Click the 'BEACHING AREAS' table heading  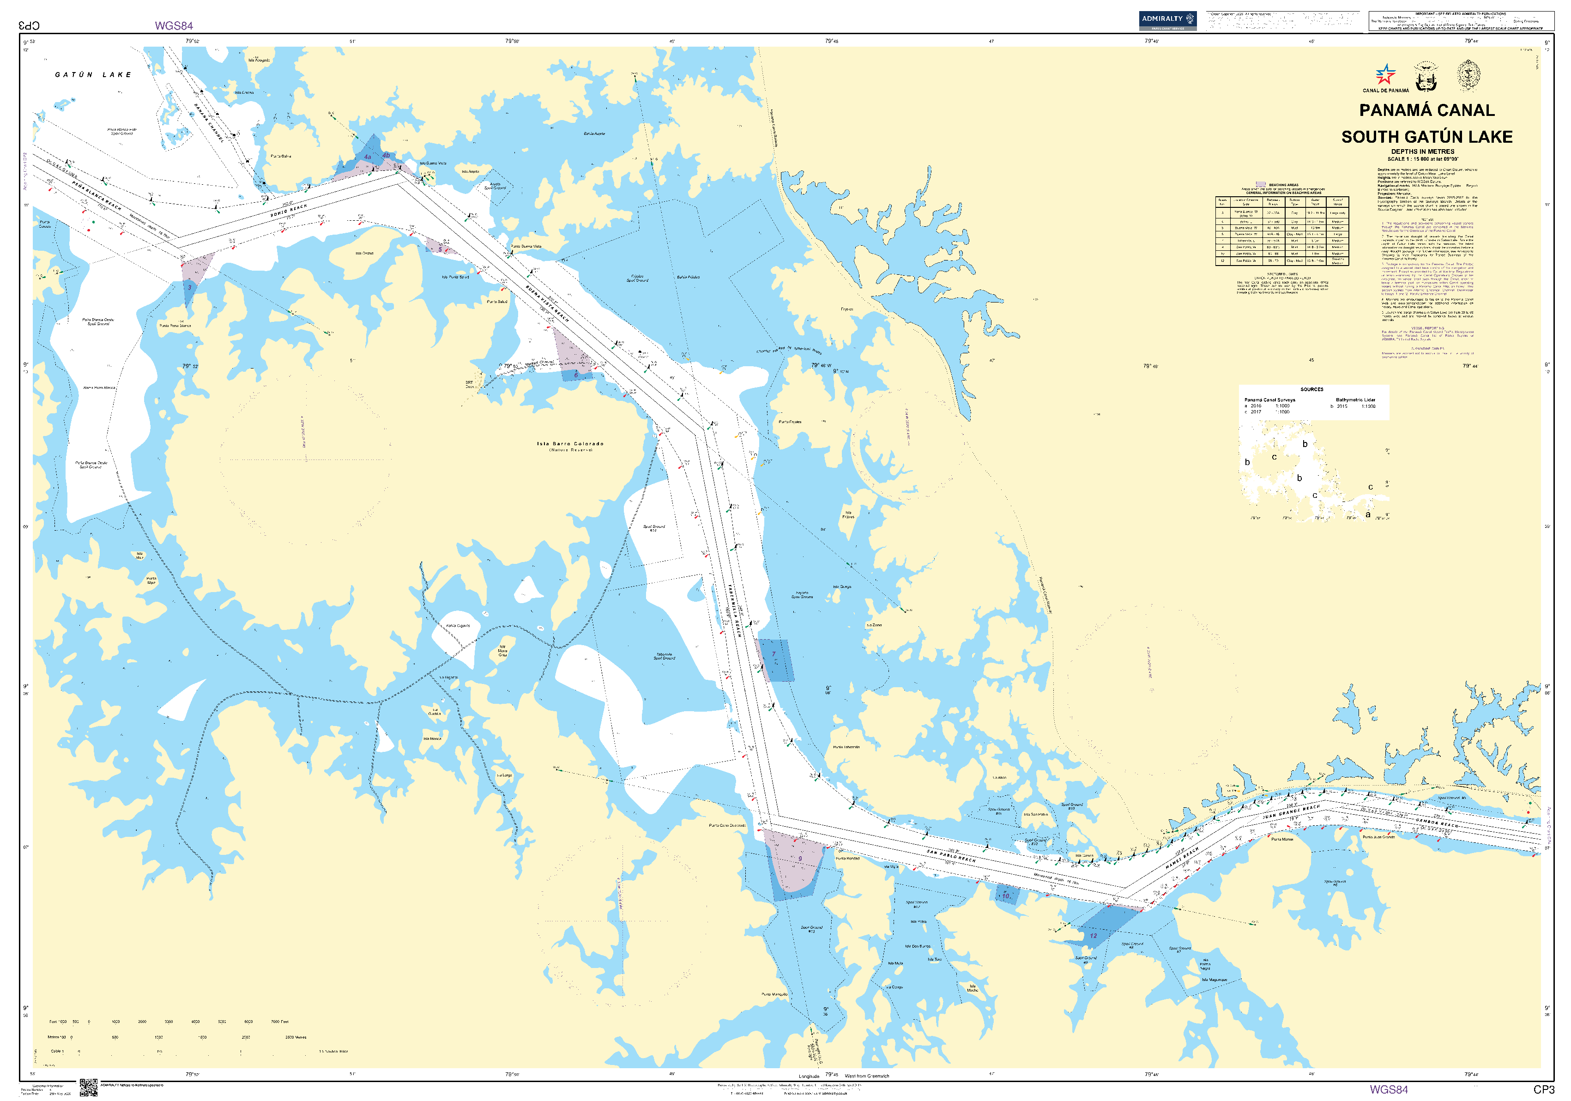[1284, 185]
